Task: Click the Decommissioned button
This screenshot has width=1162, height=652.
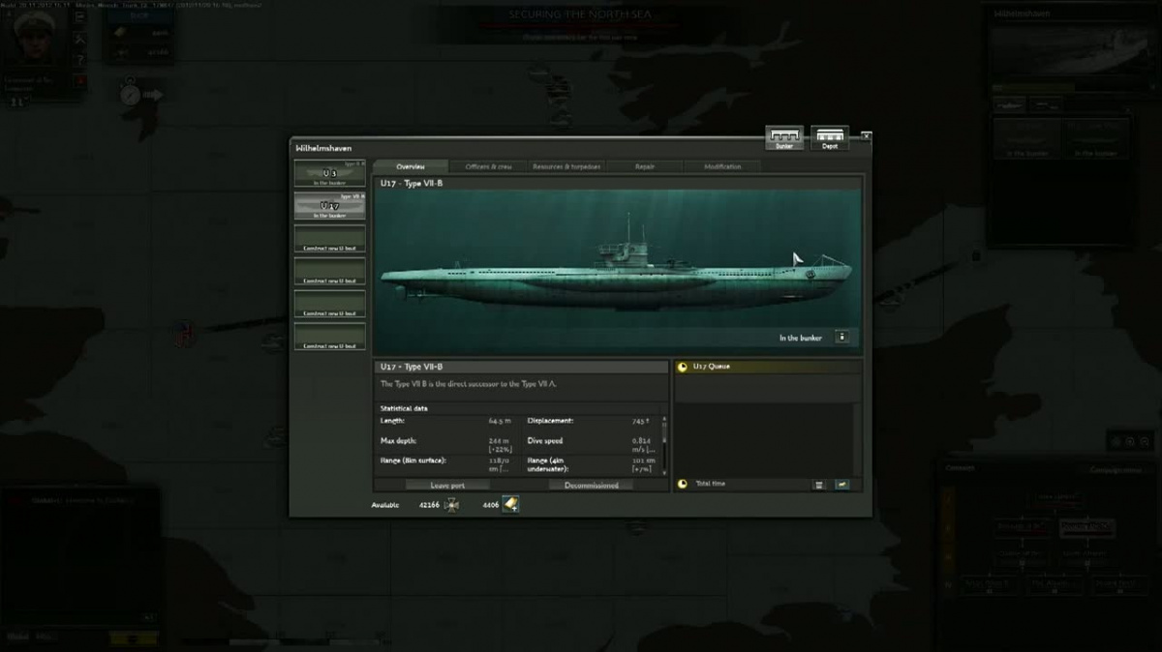Action: [x=591, y=485]
